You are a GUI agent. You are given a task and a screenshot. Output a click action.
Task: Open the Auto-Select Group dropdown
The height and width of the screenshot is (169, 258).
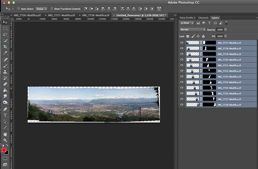(41, 8)
